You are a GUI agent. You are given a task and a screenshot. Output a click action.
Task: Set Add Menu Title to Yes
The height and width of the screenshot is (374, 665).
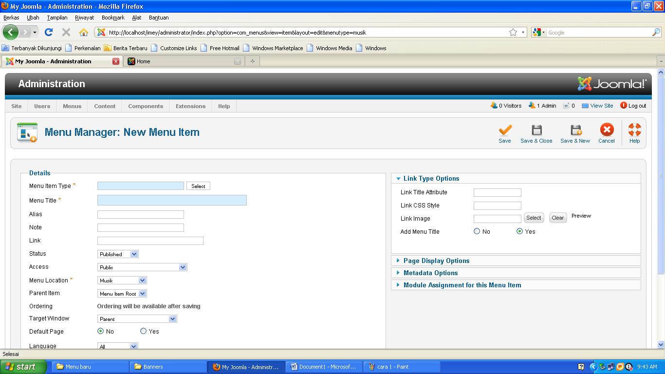coord(519,231)
